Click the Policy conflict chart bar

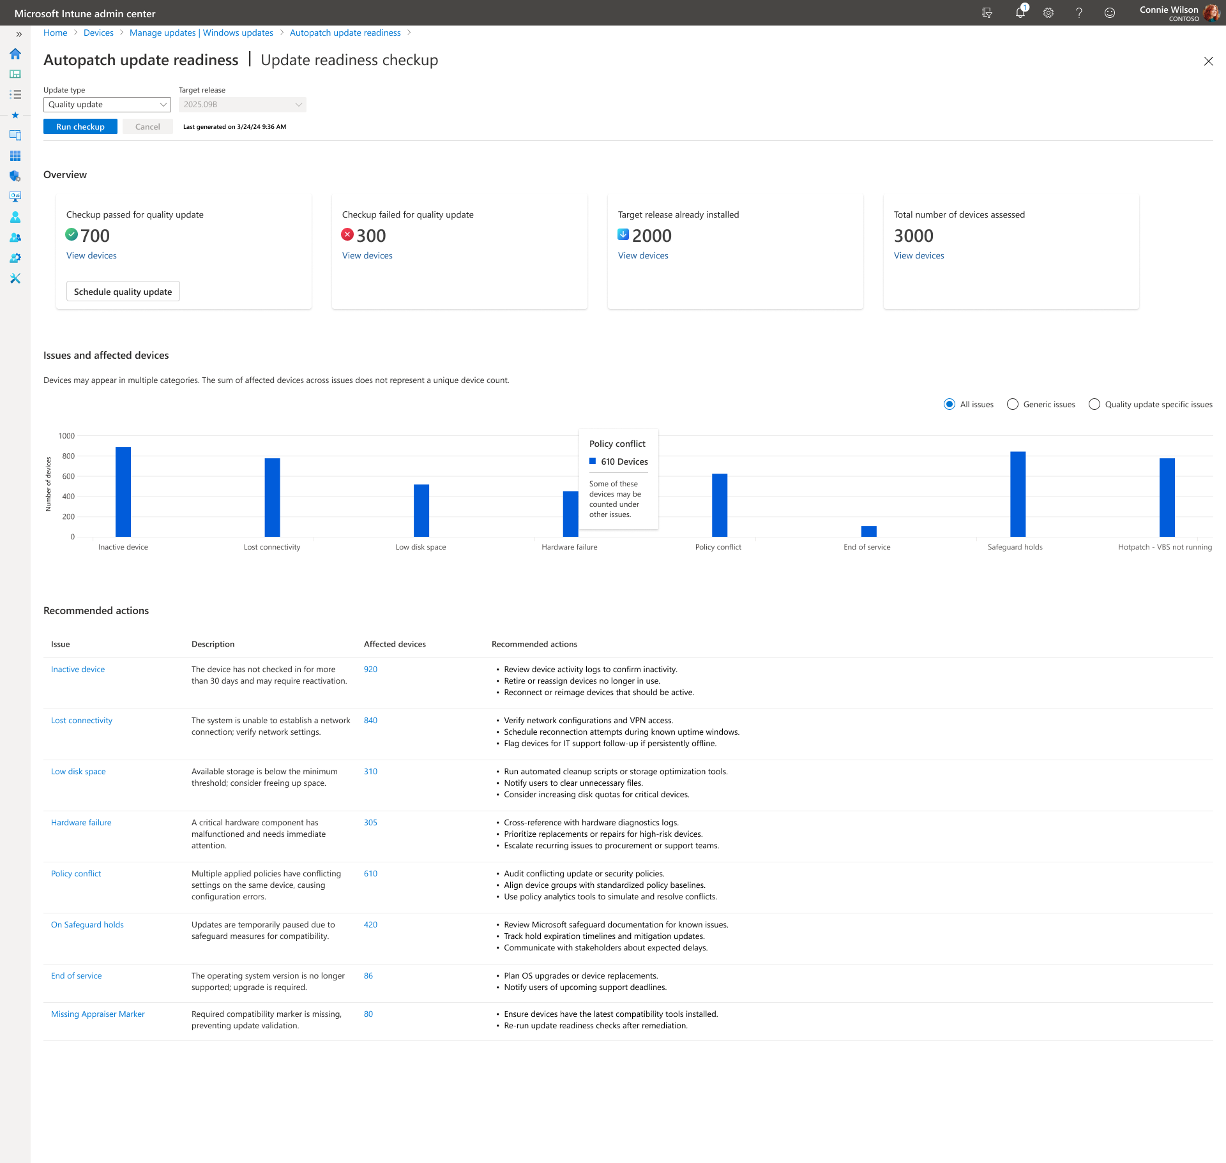(720, 505)
